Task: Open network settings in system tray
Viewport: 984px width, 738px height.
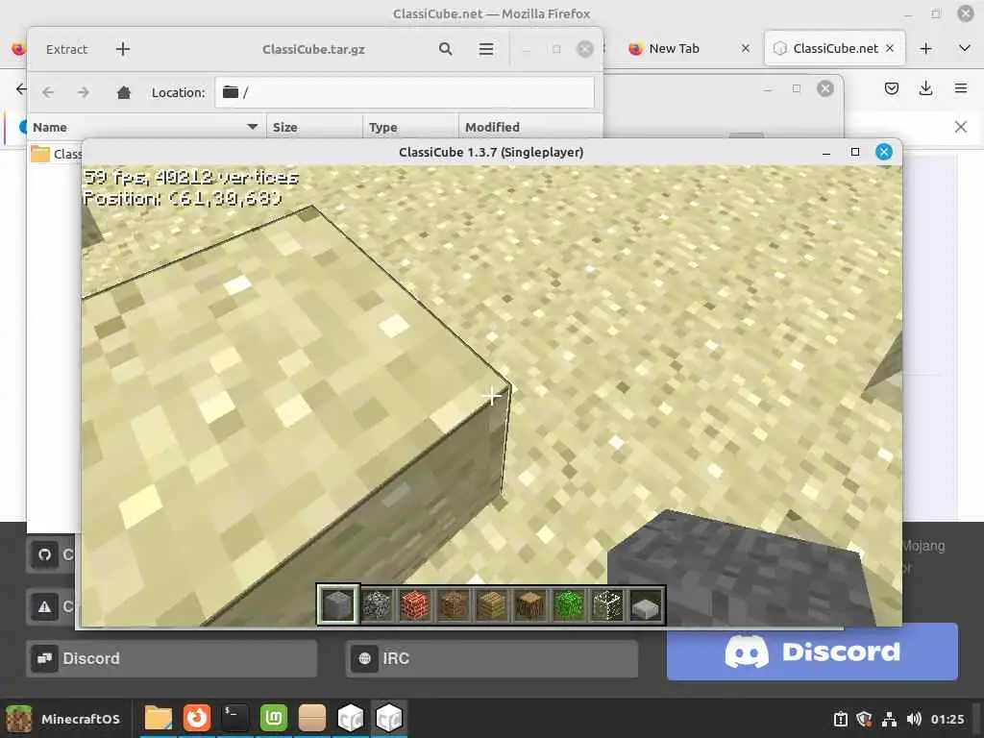Action: click(x=889, y=719)
